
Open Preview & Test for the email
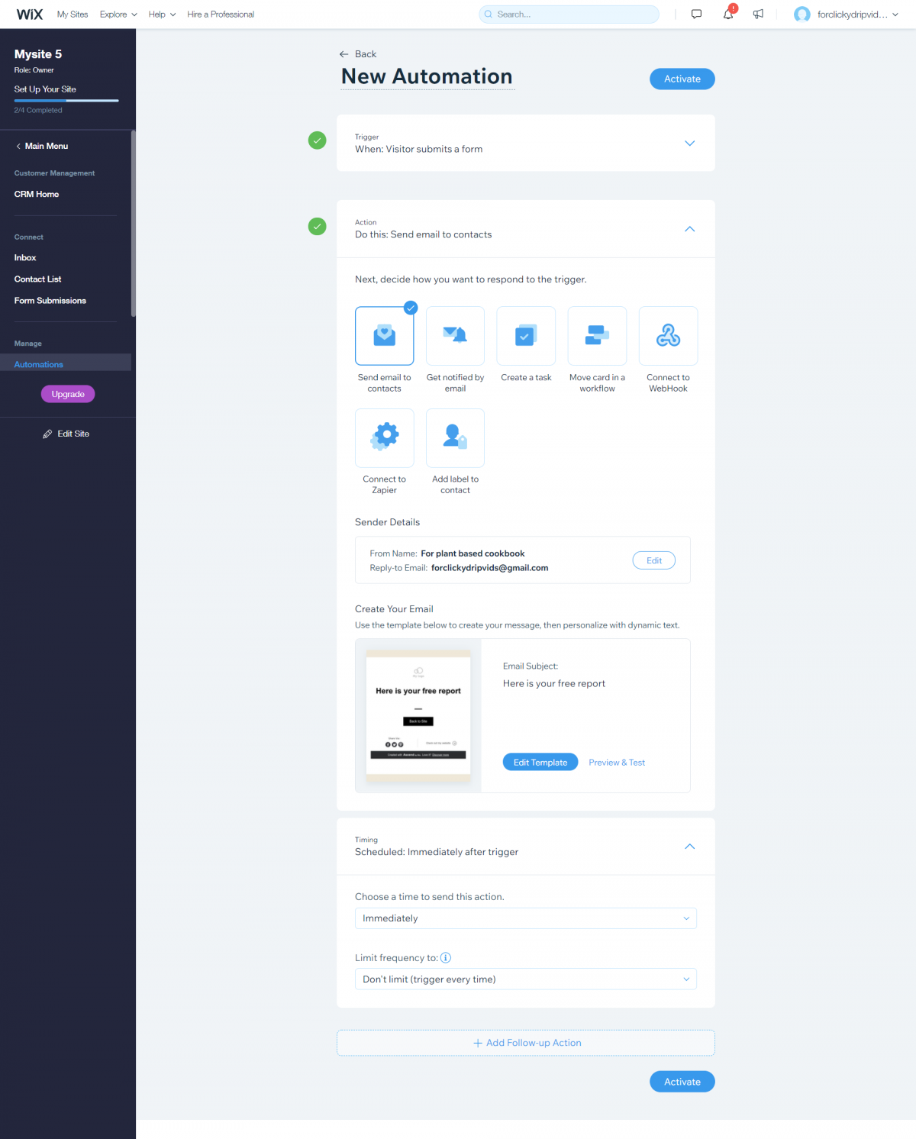coord(617,762)
